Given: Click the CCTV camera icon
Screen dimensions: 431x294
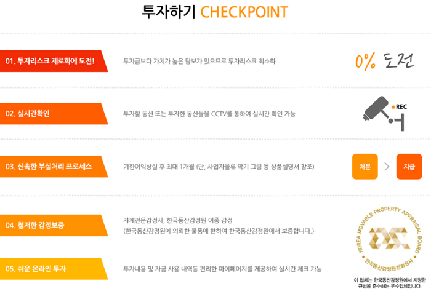Looking at the screenshot, I should coord(384,113).
